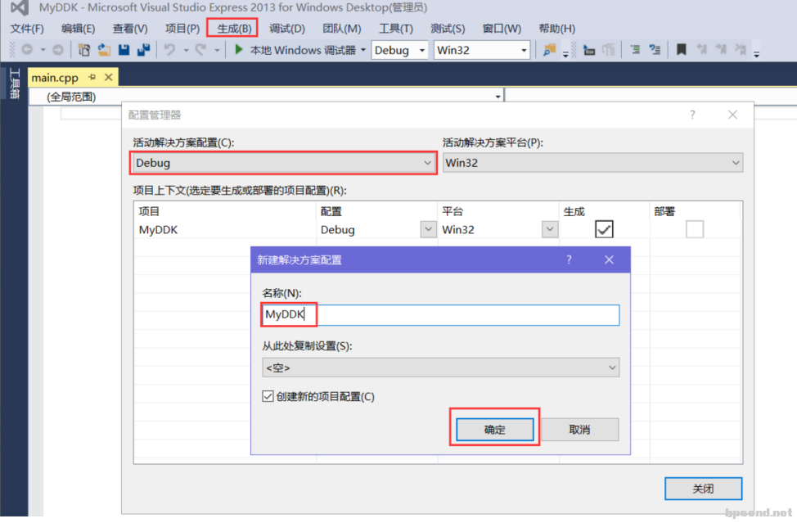The width and height of the screenshot is (797, 523).
Task: Click the open file folder icon
Action: 104,50
